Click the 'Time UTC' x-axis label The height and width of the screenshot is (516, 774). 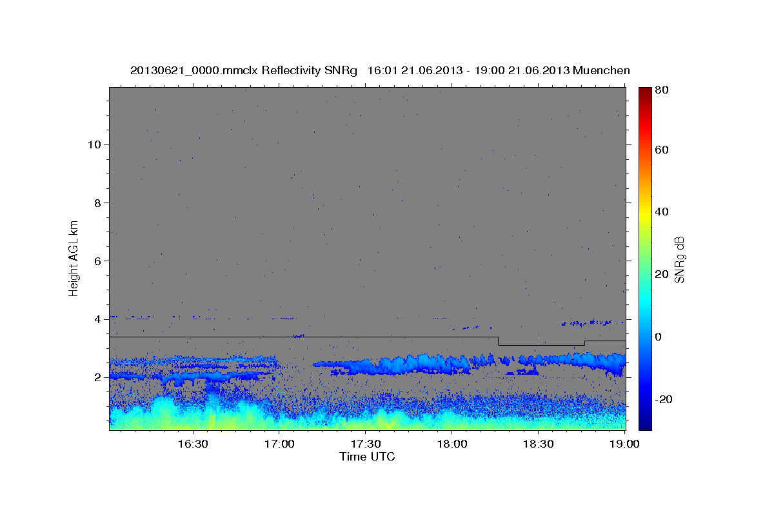pyautogui.click(x=367, y=457)
